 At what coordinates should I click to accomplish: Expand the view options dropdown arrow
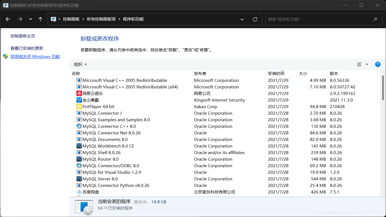point(367,65)
